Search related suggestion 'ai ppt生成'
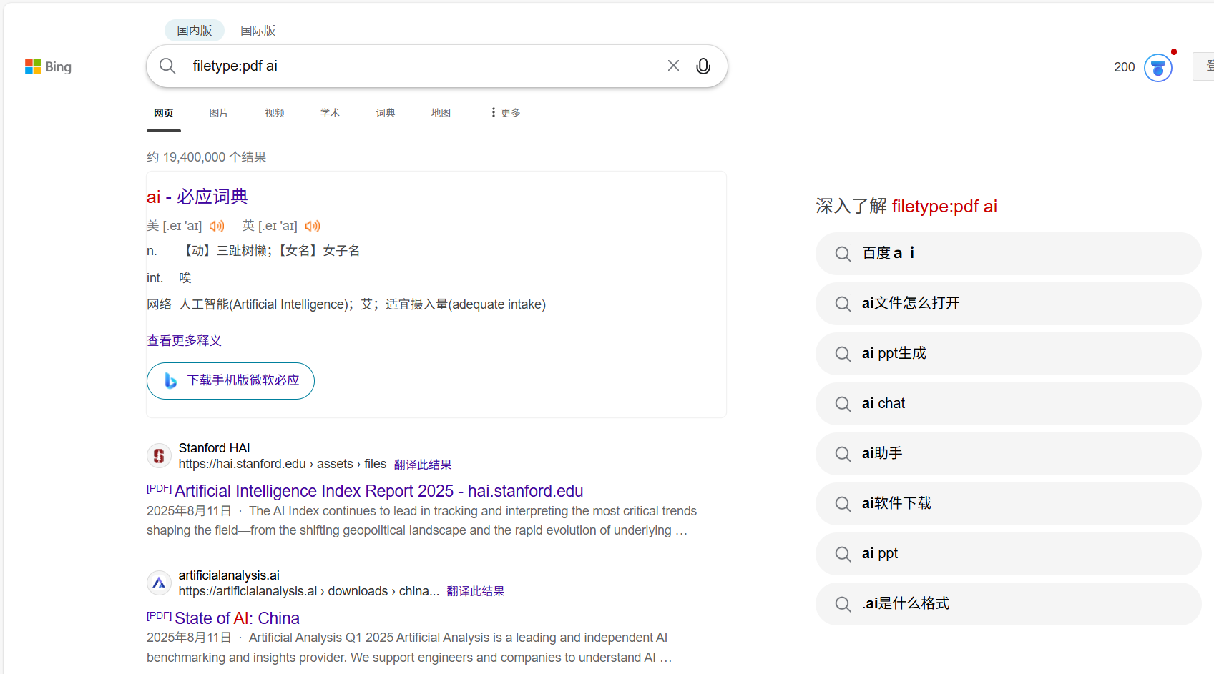This screenshot has width=1214, height=674. (1008, 354)
